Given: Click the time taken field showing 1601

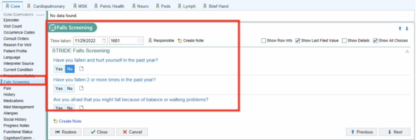Looking at the screenshot, I should point(123,41).
